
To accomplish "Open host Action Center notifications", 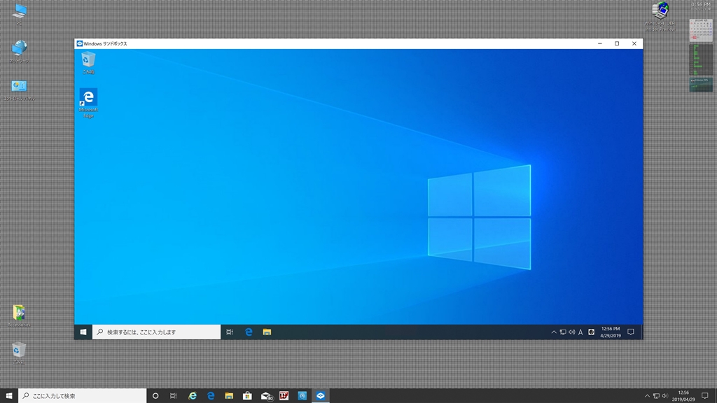I will (x=705, y=396).
